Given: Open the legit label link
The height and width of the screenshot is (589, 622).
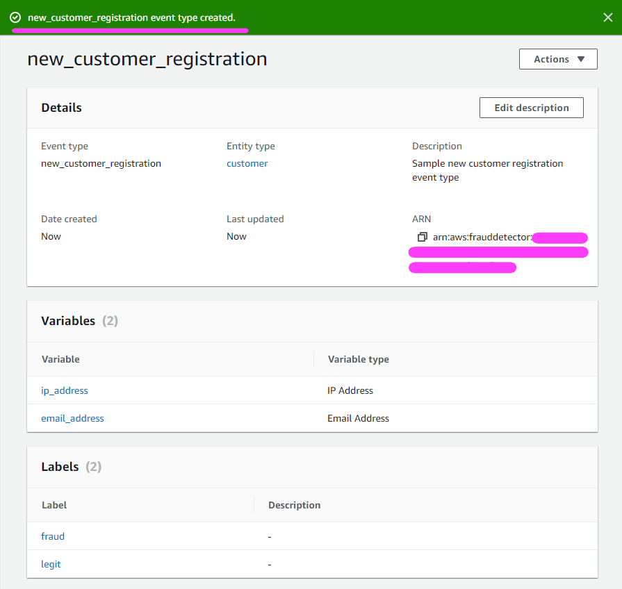Looking at the screenshot, I should pos(51,565).
